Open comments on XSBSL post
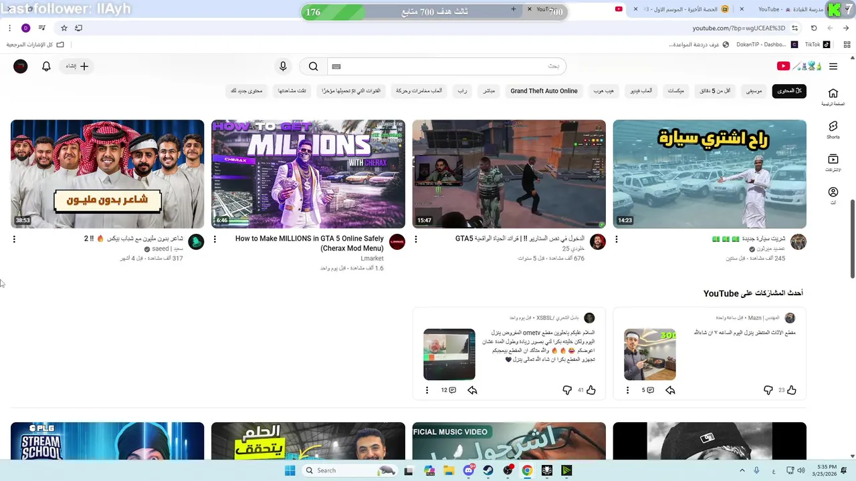Screen dimensions: 856x481 tap(449, 390)
